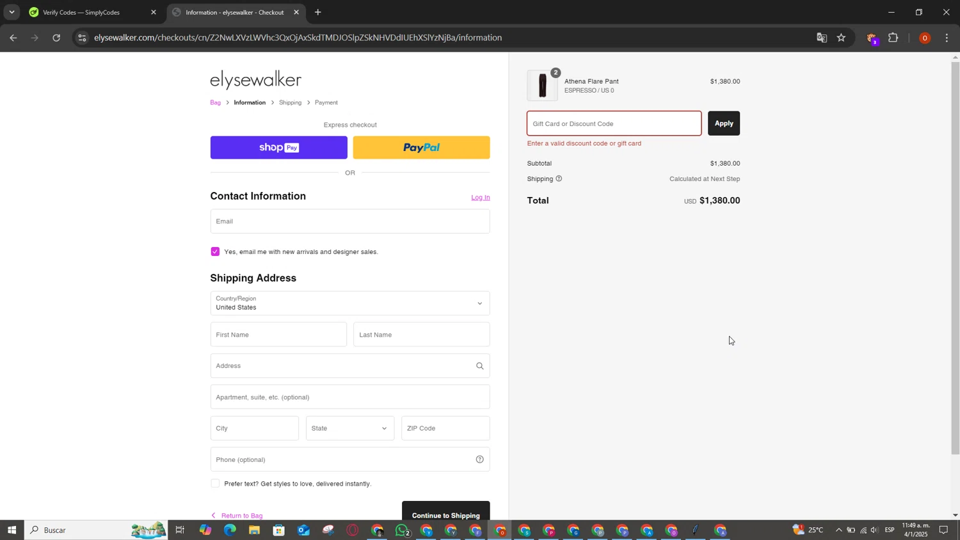Screen dimensions: 960x540
Task: Click the Gift Card or Discount Code field
Action: 614,123
